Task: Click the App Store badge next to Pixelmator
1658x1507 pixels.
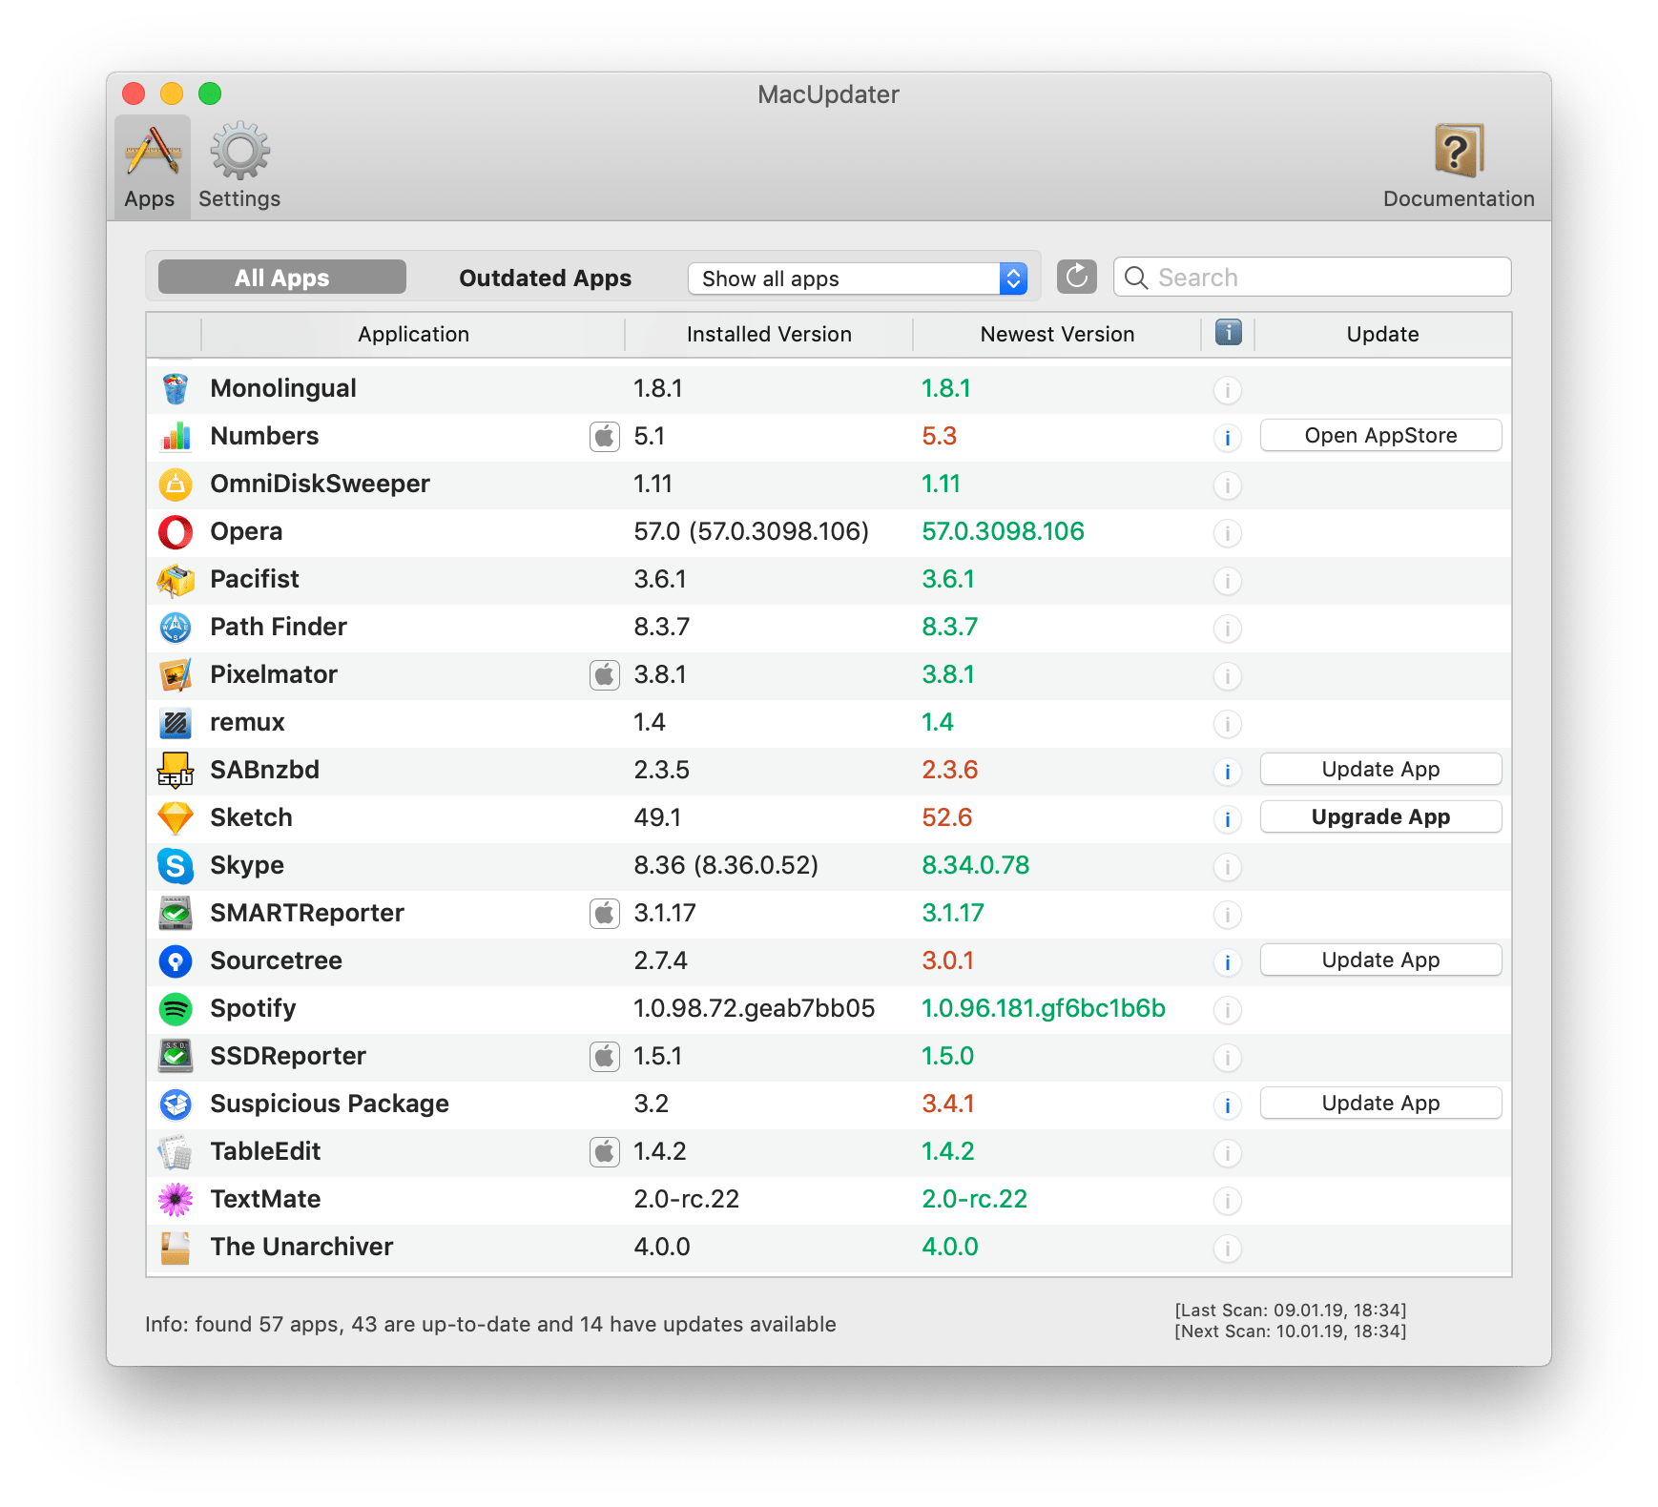Action: (x=605, y=675)
